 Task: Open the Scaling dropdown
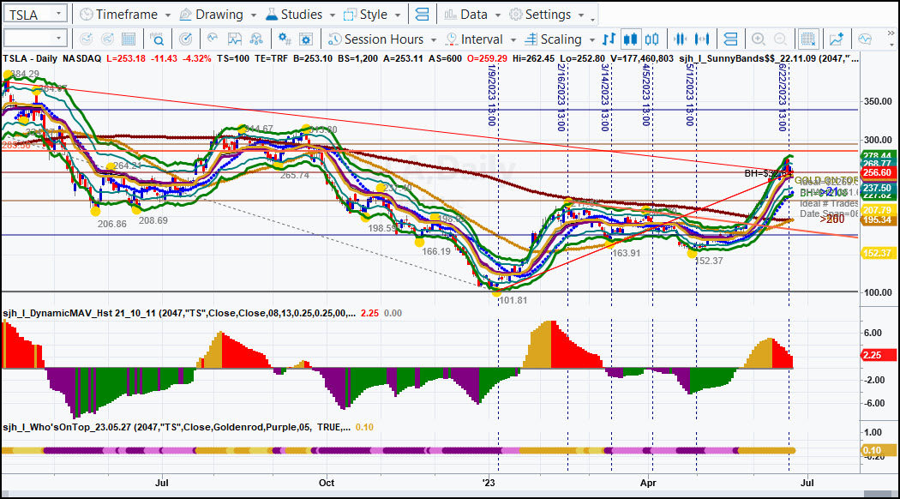pos(561,39)
